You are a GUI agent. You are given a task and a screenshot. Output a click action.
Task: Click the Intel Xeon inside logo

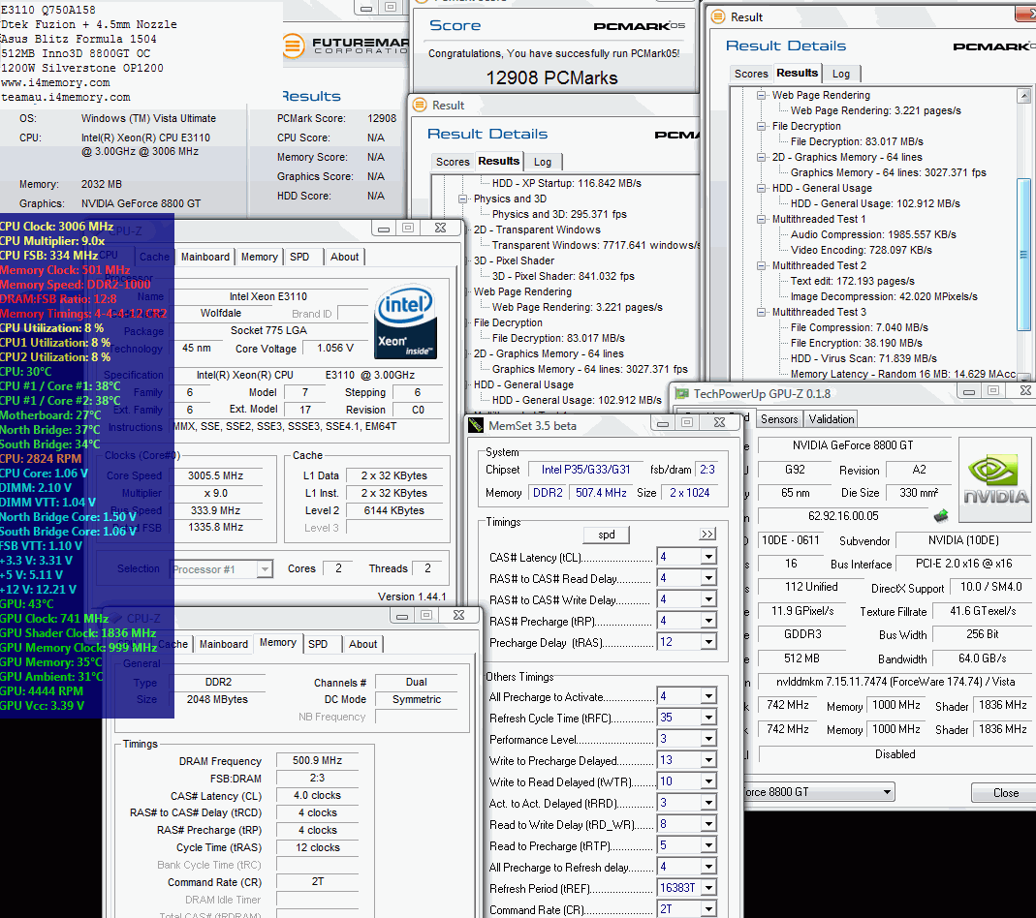tap(406, 322)
